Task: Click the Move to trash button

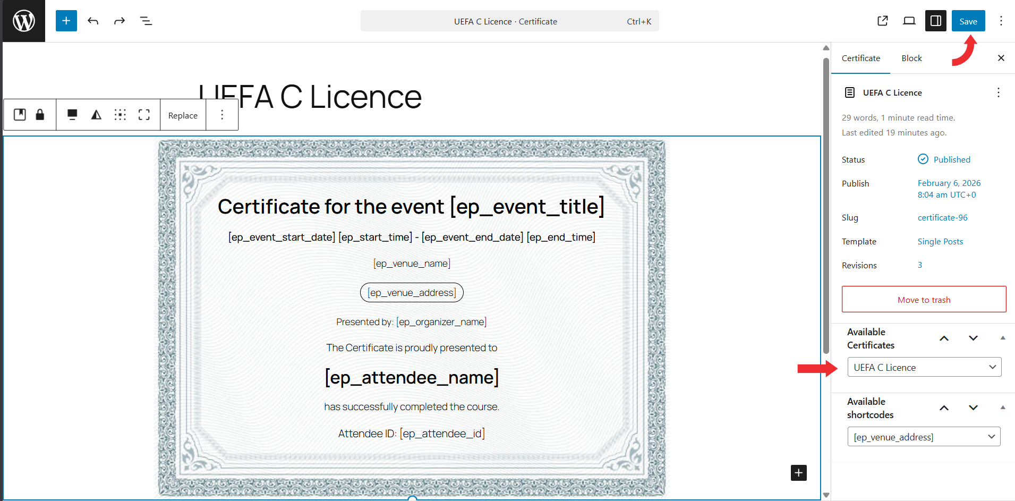Action: 924,300
